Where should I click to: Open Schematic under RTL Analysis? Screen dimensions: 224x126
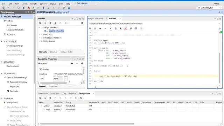(14, 91)
